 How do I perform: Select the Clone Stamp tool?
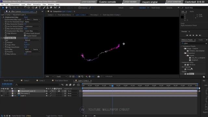(x=47, y=8)
